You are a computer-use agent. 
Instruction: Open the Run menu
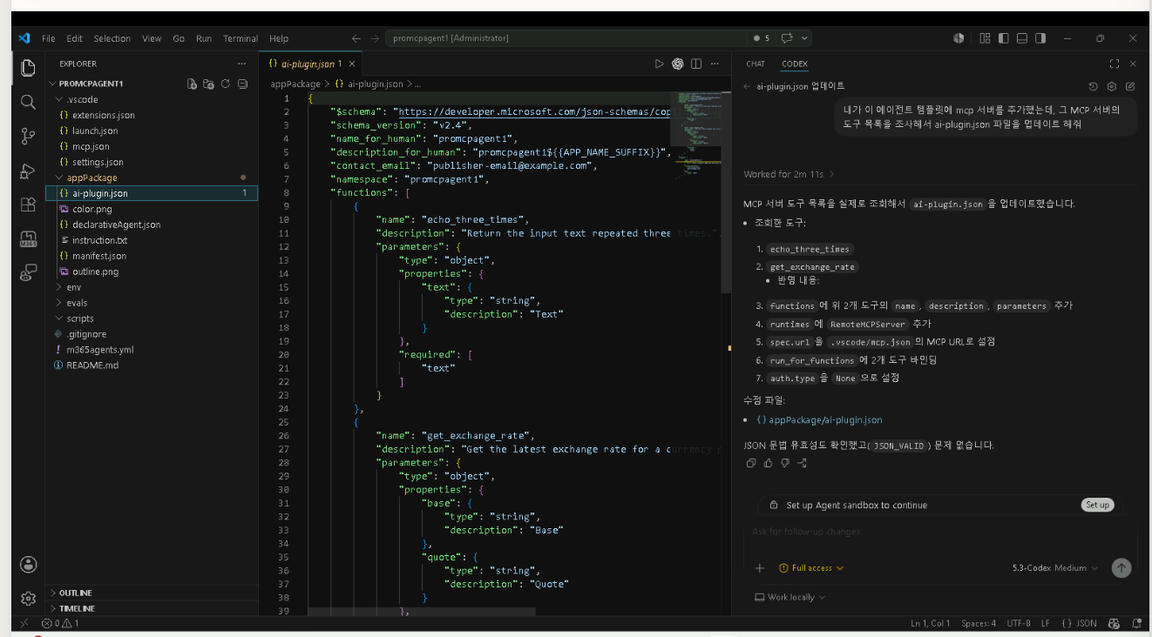[204, 38]
